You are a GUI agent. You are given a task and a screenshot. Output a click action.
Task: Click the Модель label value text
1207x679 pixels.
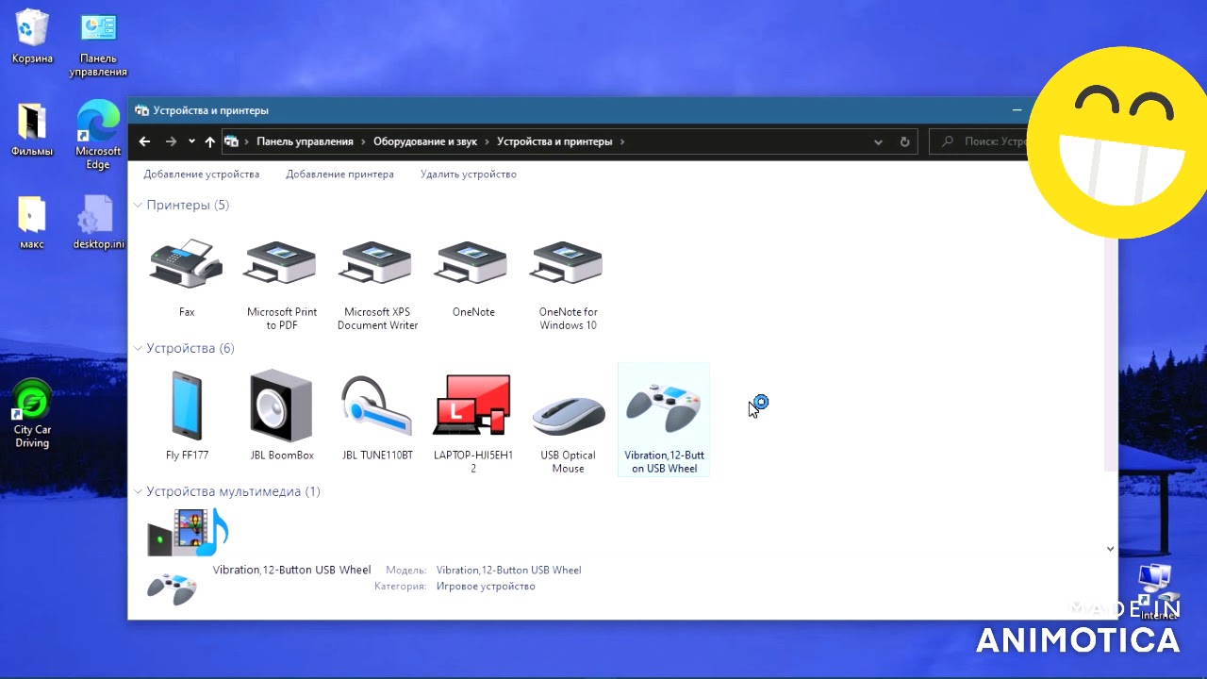coord(508,570)
